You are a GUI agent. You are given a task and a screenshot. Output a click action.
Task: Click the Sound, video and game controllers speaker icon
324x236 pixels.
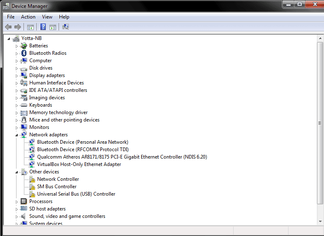(x=24, y=216)
